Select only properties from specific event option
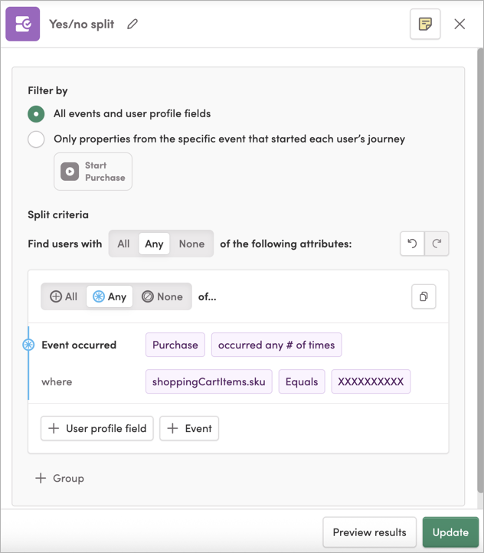 pos(36,139)
